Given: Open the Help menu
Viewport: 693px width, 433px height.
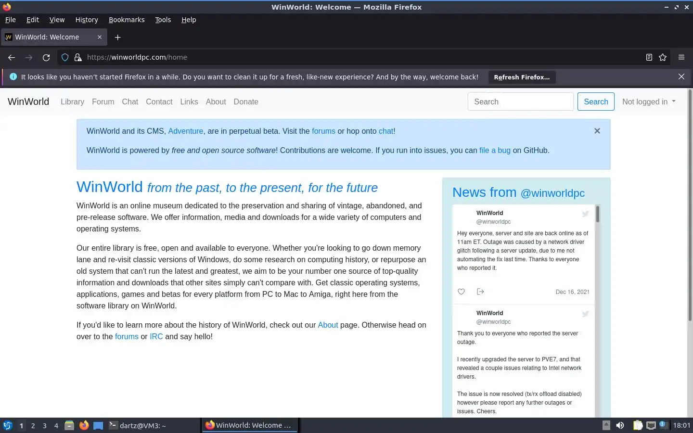Looking at the screenshot, I should 189,20.
